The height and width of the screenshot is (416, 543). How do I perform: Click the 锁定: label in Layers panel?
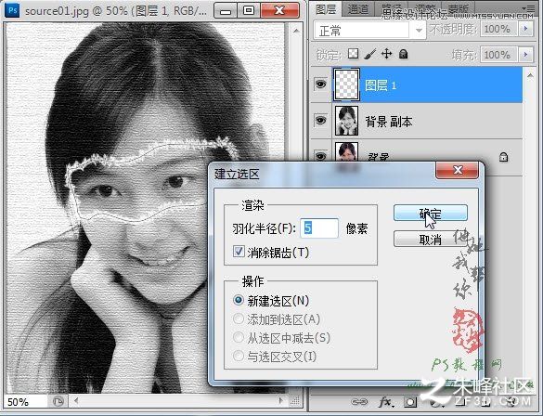point(329,55)
